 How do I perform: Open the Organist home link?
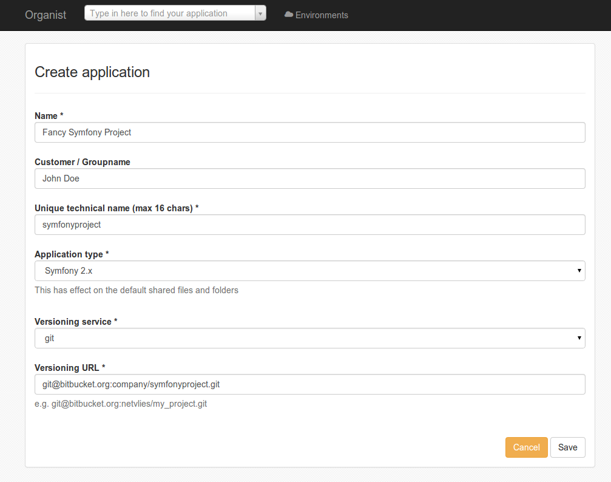(46, 15)
